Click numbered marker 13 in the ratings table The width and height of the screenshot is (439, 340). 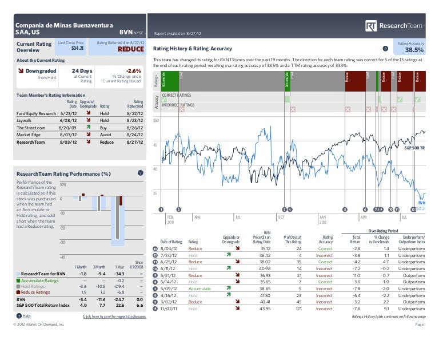(155, 248)
